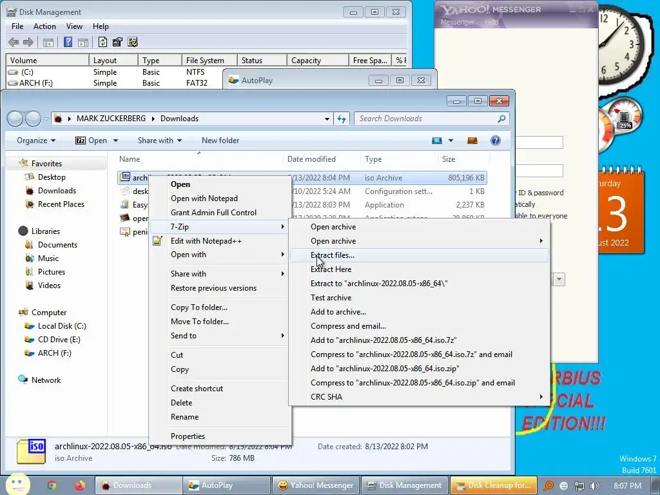This screenshot has width=660, height=495.
Task: Select Test archive
Action: click(x=419, y=298)
